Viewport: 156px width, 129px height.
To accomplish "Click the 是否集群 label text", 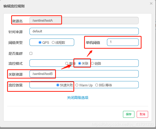I will click(15, 54).
